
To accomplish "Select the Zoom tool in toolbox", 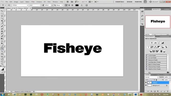I will [x=2, y=64].
